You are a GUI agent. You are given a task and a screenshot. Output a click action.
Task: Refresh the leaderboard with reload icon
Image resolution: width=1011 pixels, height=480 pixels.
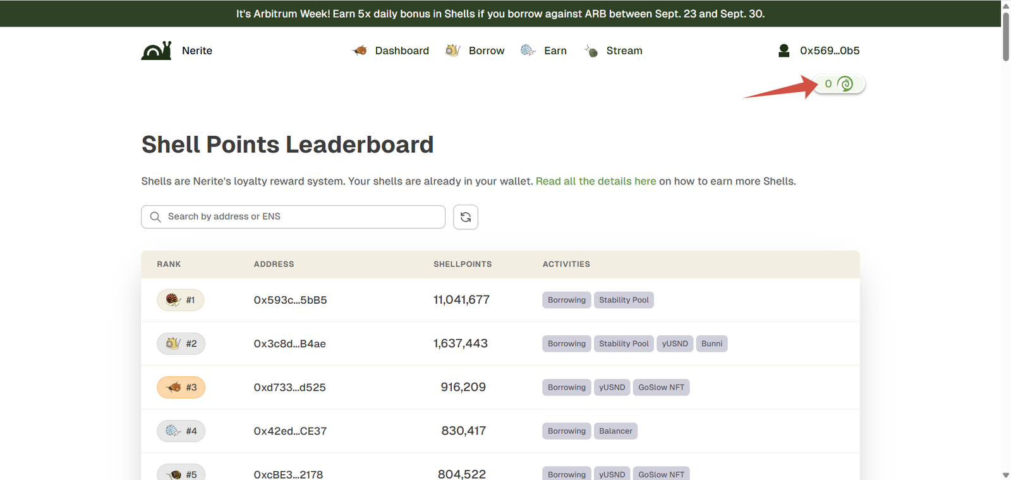466,217
